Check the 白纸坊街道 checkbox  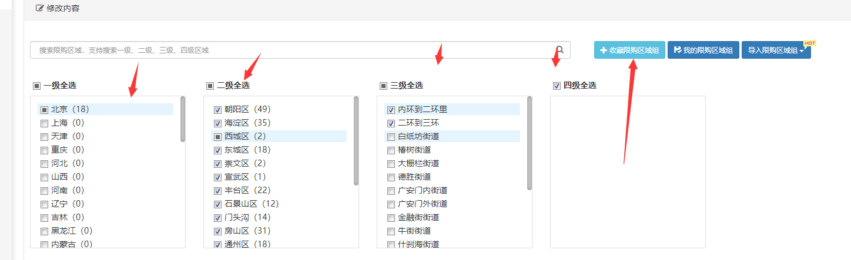391,137
